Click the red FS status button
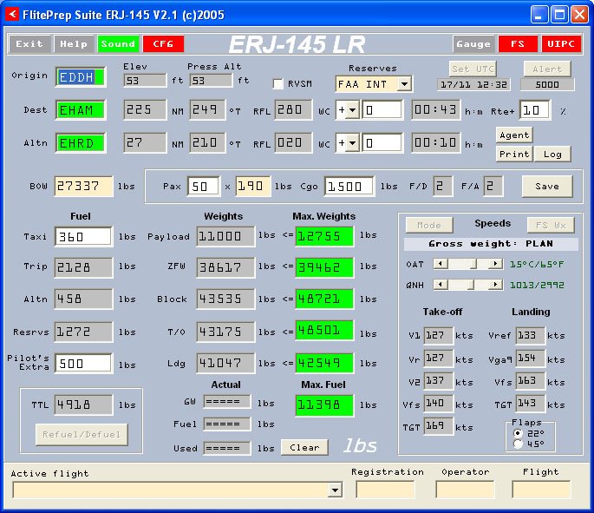The image size is (594, 513). [x=518, y=44]
